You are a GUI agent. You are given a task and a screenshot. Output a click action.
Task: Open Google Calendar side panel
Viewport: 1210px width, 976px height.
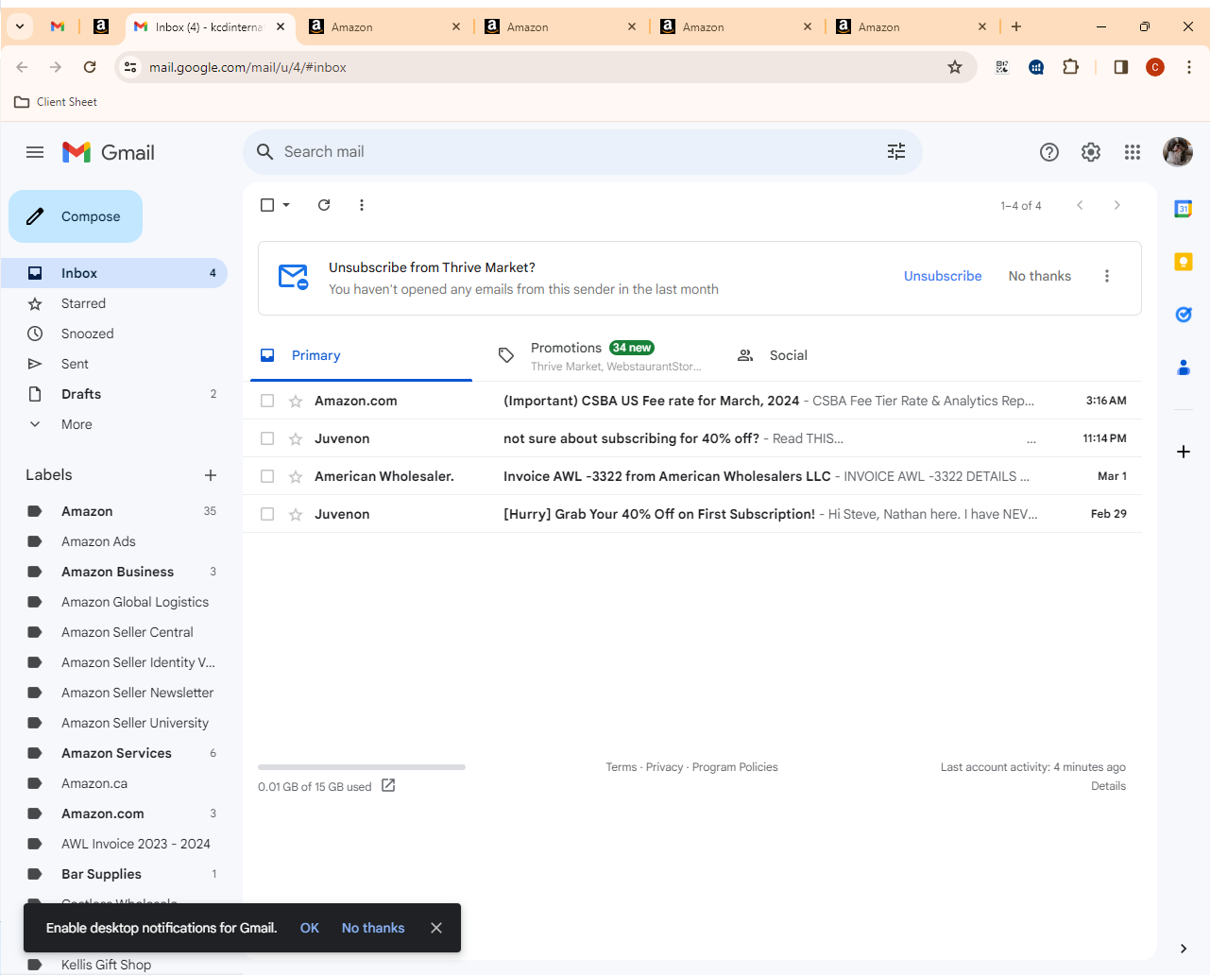[1184, 209]
